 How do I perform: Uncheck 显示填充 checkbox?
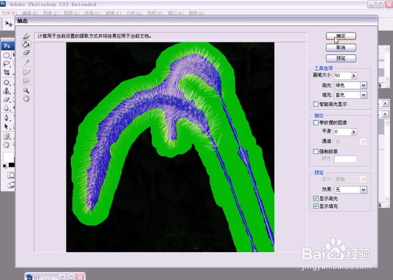(316, 206)
